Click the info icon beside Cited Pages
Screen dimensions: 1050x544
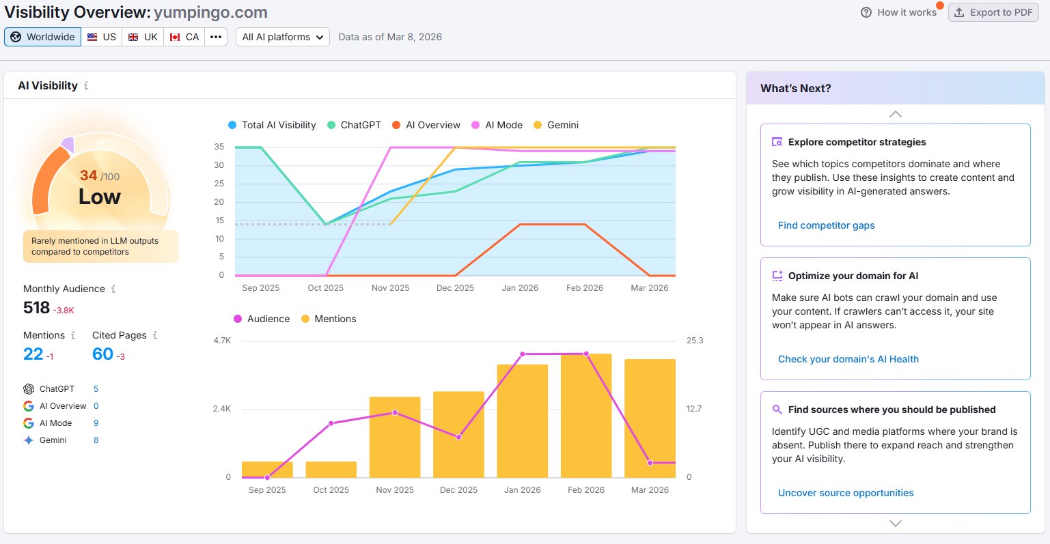pyautogui.click(x=155, y=335)
